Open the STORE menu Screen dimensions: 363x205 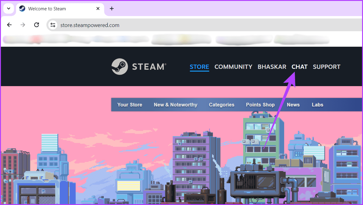point(199,67)
